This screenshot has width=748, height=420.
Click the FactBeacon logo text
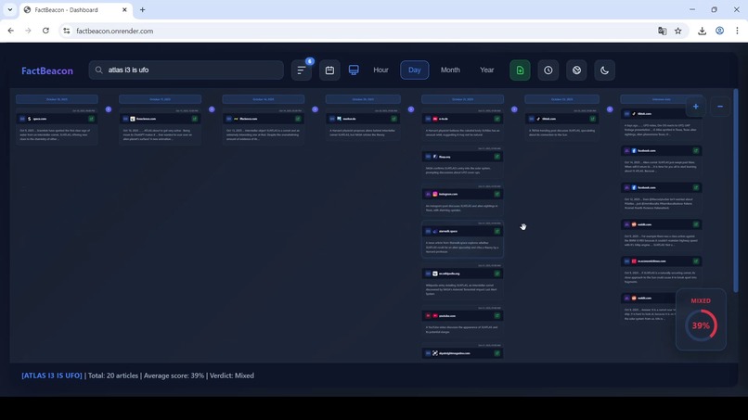(x=47, y=70)
